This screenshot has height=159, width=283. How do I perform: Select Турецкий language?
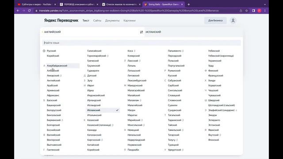tap(173, 145)
